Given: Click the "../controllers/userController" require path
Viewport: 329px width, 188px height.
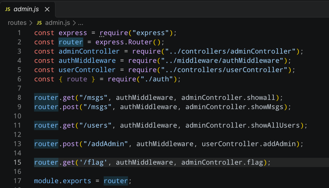Looking at the screenshot, I should coord(224,70).
